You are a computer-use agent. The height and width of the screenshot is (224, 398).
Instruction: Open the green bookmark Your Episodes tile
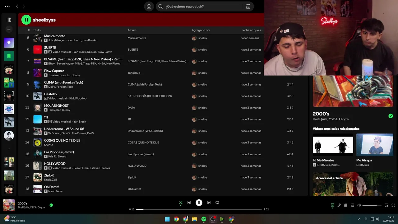coord(9,56)
